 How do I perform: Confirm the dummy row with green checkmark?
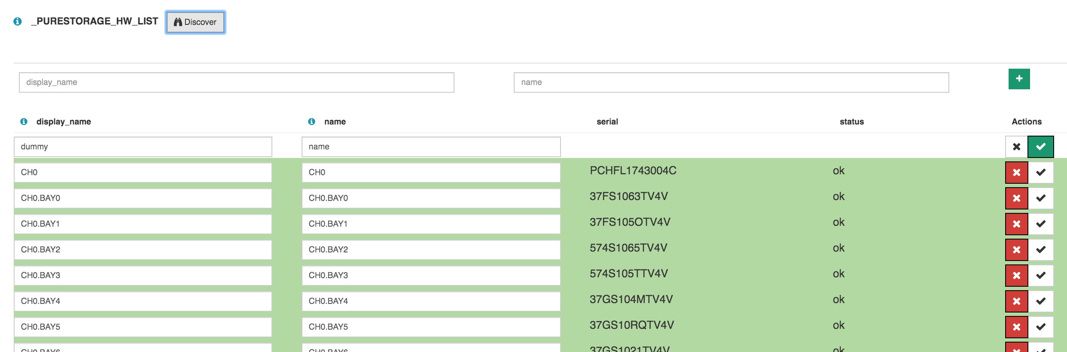point(1041,147)
